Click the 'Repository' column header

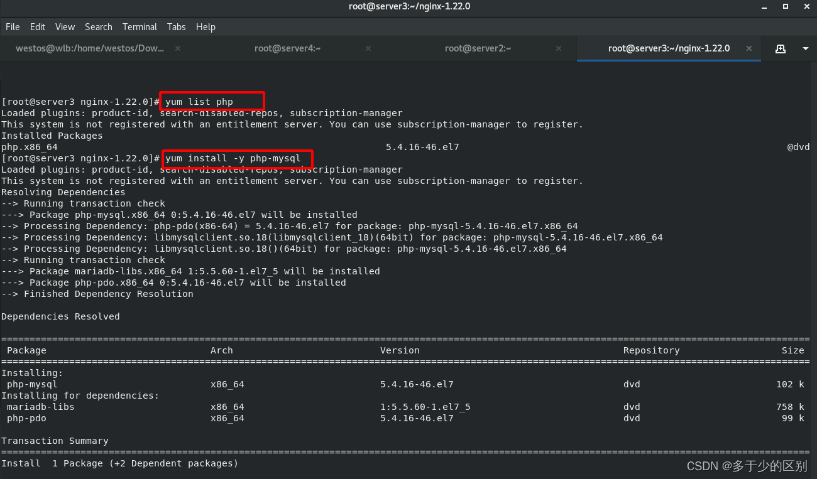click(x=652, y=350)
